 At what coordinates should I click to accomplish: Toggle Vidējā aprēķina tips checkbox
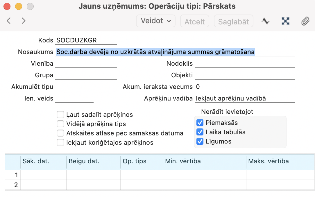coord(60,124)
